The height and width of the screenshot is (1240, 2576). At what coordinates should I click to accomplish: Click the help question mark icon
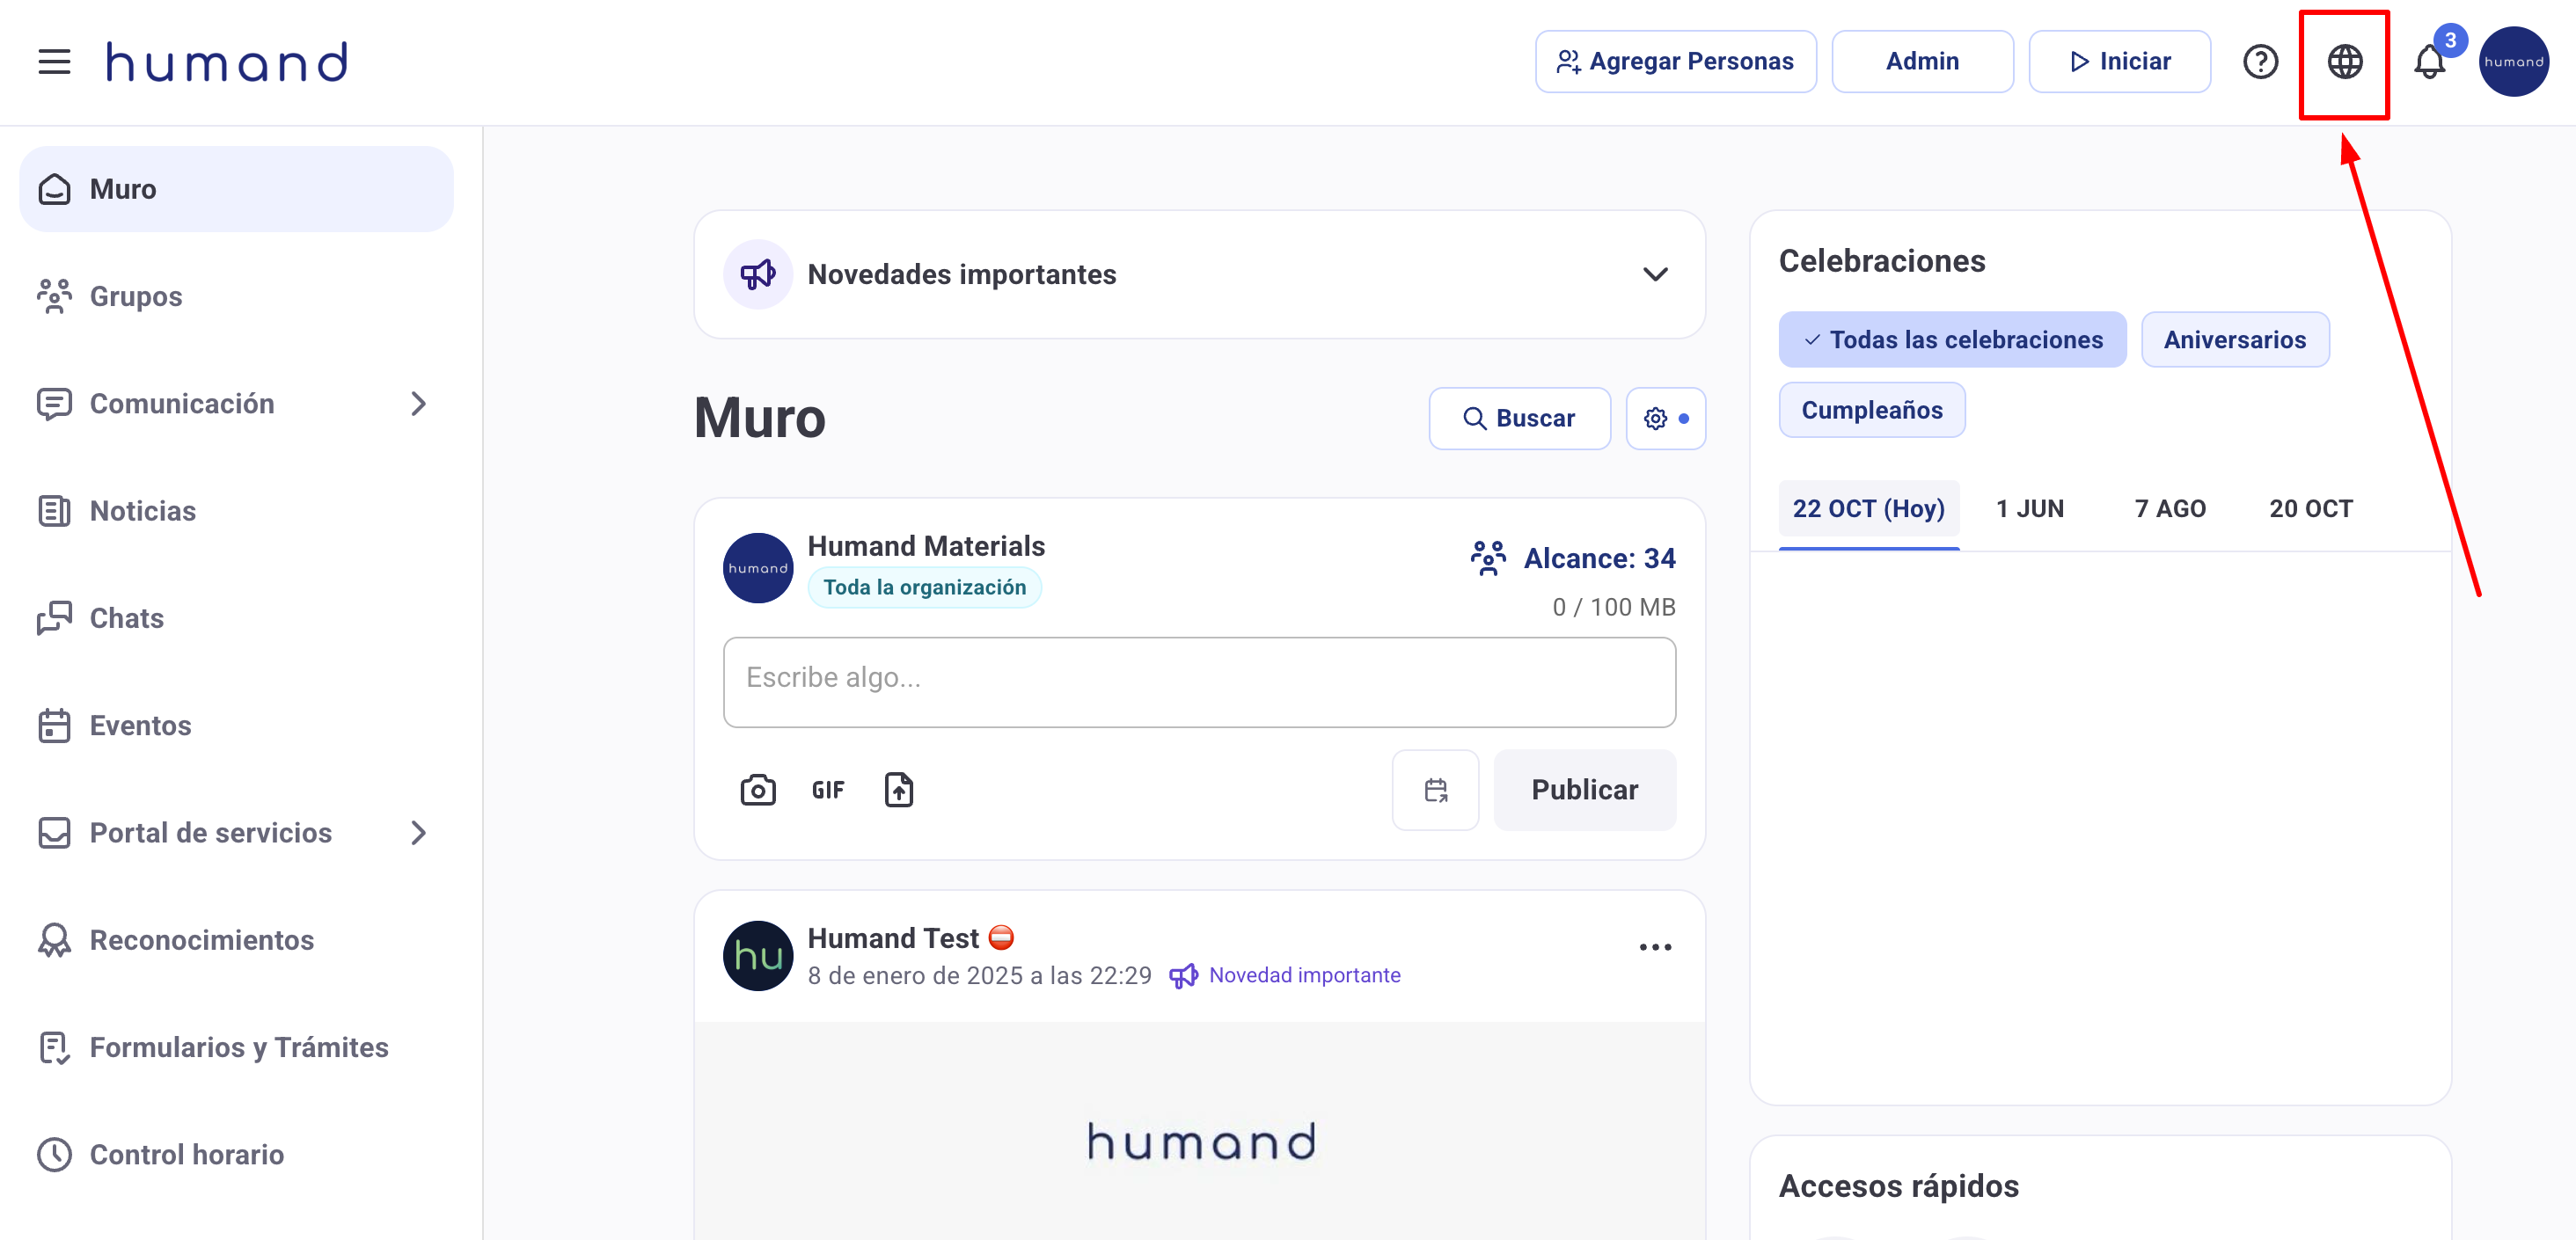pos(2260,62)
